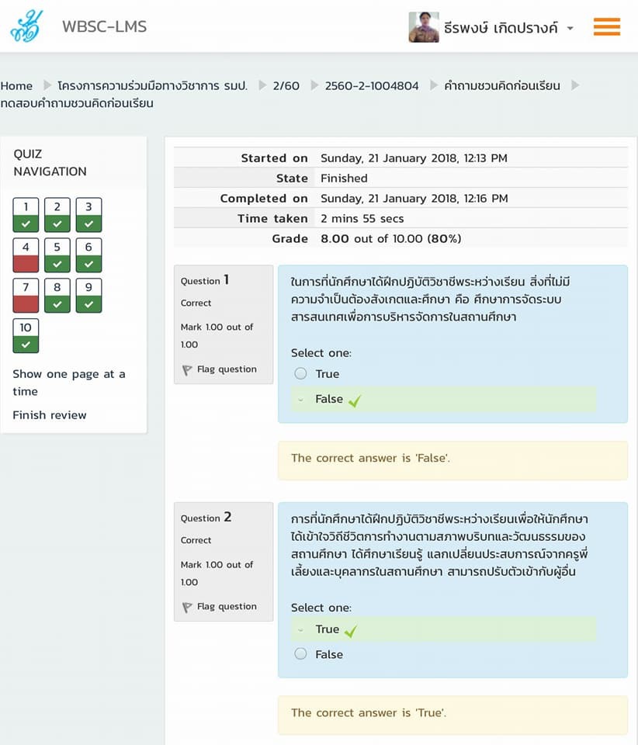Screen dimensions: 638x745
Task: Open the ธีรพงษ์ เกิดปรางค์ user menu
Action: pos(503,28)
